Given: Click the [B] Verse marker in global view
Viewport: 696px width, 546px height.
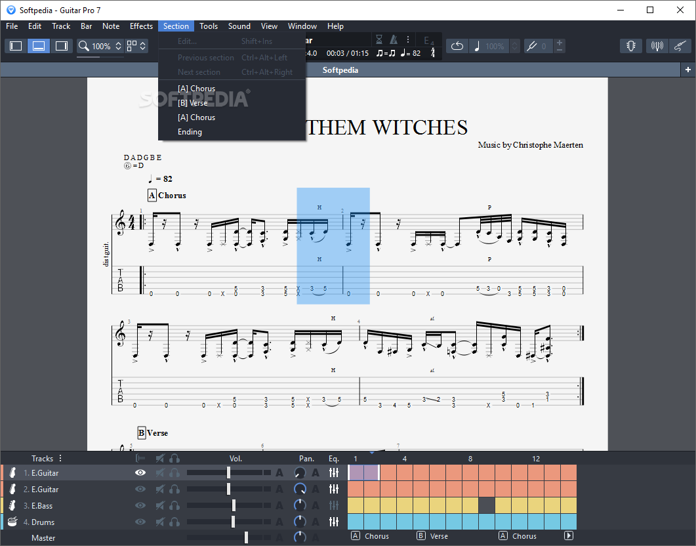Looking at the screenshot, I should click(432, 535).
